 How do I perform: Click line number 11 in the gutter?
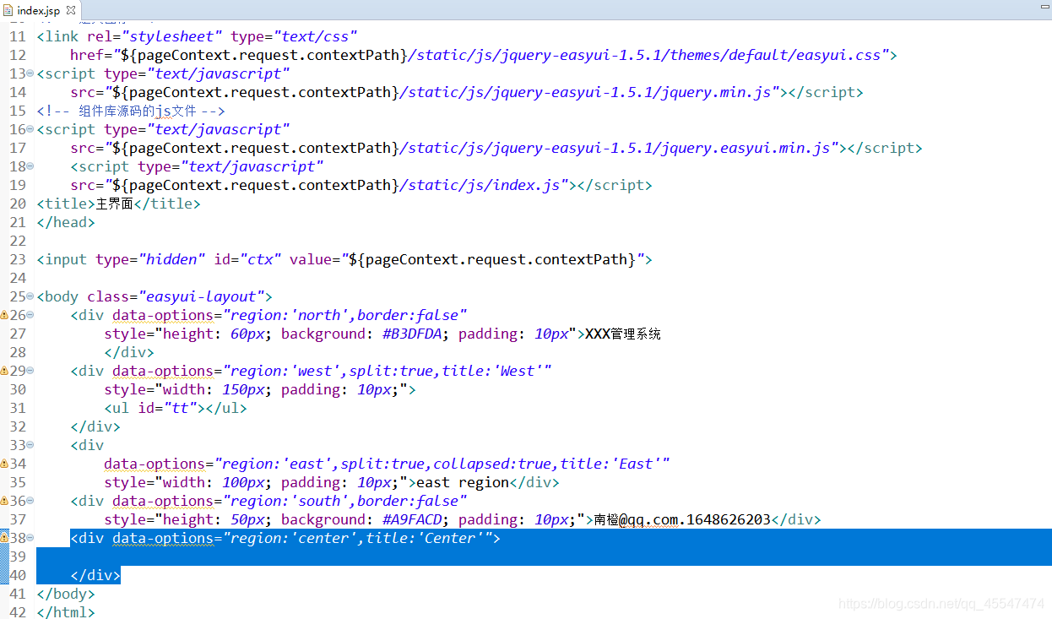[18, 36]
